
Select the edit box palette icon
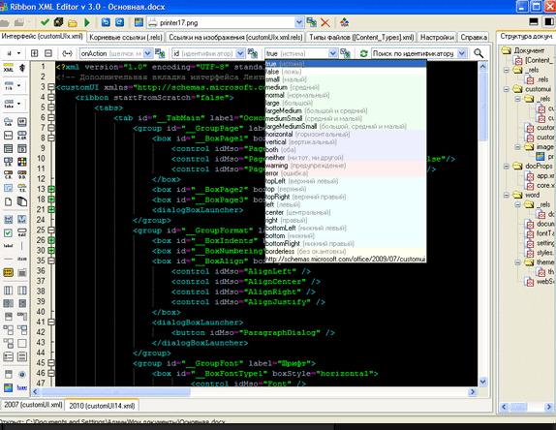tap(22, 232)
